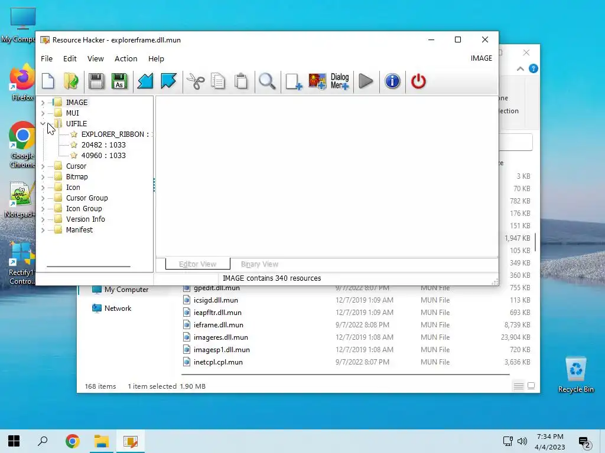Click the Dialog Menu insert icon
The width and height of the screenshot is (605, 453).
click(340, 81)
